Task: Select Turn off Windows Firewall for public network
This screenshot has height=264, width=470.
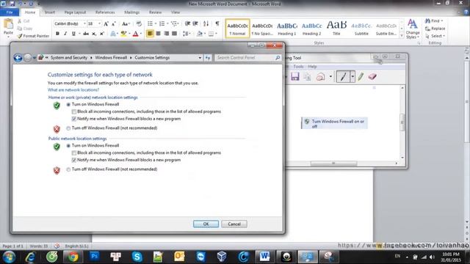Action: (68, 169)
